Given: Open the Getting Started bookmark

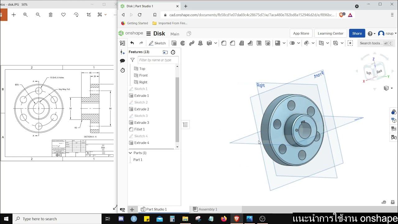Looking at the screenshot, I should (x=135, y=23).
